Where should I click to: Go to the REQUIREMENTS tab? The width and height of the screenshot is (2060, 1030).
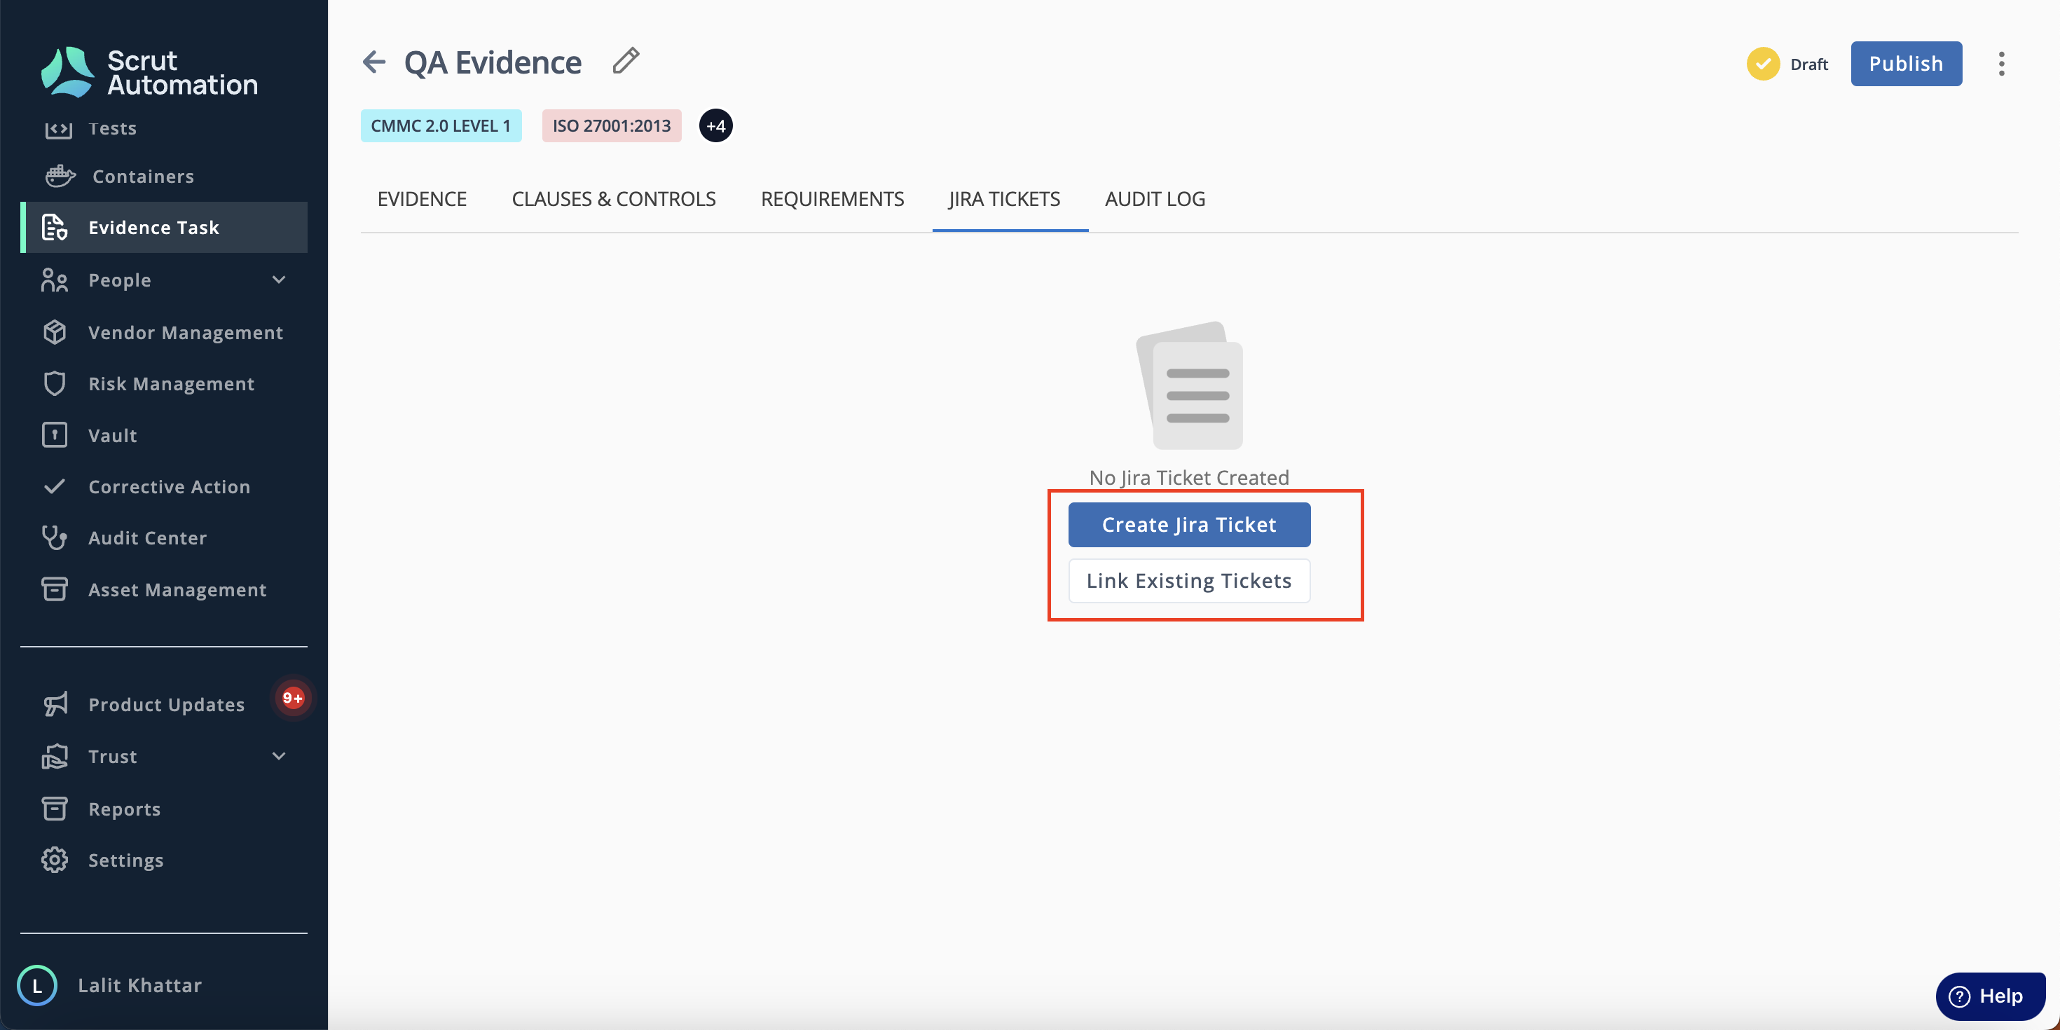[x=832, y=199]
